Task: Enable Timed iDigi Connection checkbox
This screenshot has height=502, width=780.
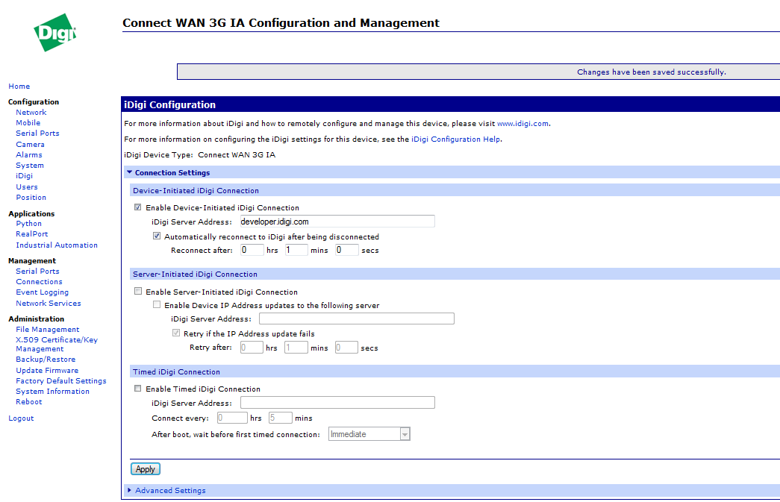Action: click(138, 389)
